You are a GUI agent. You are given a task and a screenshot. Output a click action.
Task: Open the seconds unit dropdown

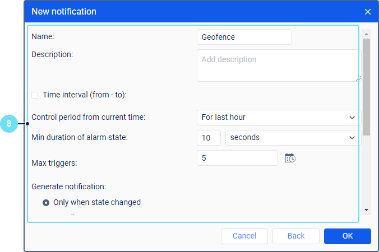point(292,138)
